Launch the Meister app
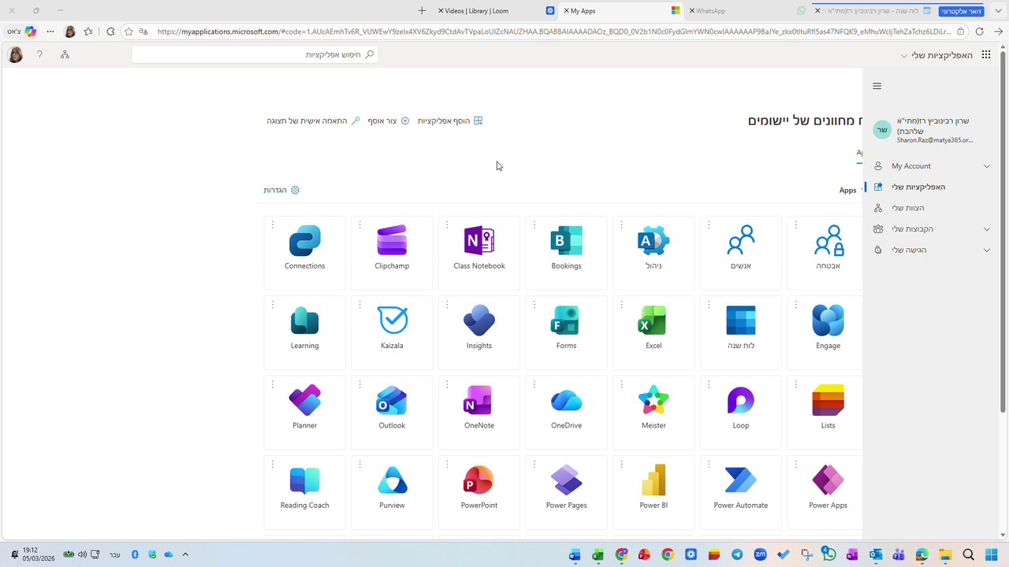The height and width of the screenshot is (567, 1009). (x=653, y=413)
